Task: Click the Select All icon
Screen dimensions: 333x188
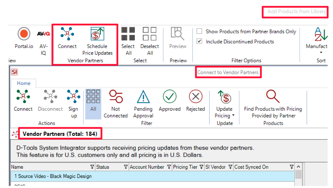Action: [128, 33]
